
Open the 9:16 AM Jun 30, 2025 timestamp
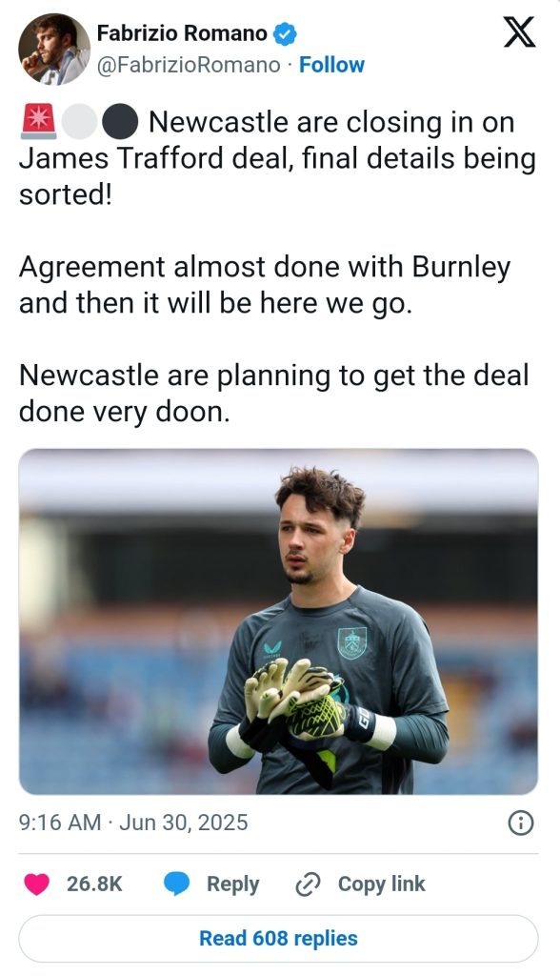click(133, 823)
